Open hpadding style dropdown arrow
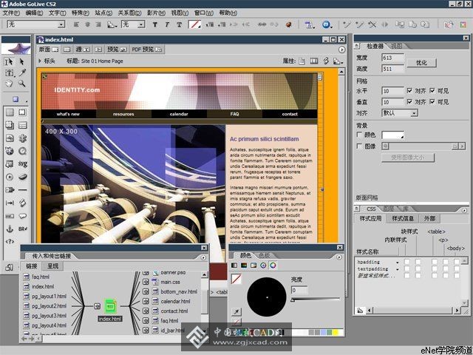Viewport: 473px width, 355px height. click(398, 263)
